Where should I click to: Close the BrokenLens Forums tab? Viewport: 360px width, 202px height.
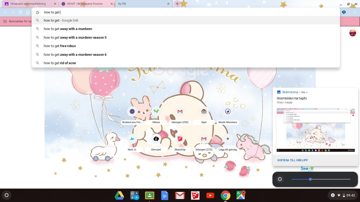[112, 4]
